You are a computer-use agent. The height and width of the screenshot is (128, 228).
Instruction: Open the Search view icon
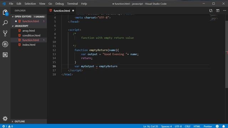pos(5,23)
